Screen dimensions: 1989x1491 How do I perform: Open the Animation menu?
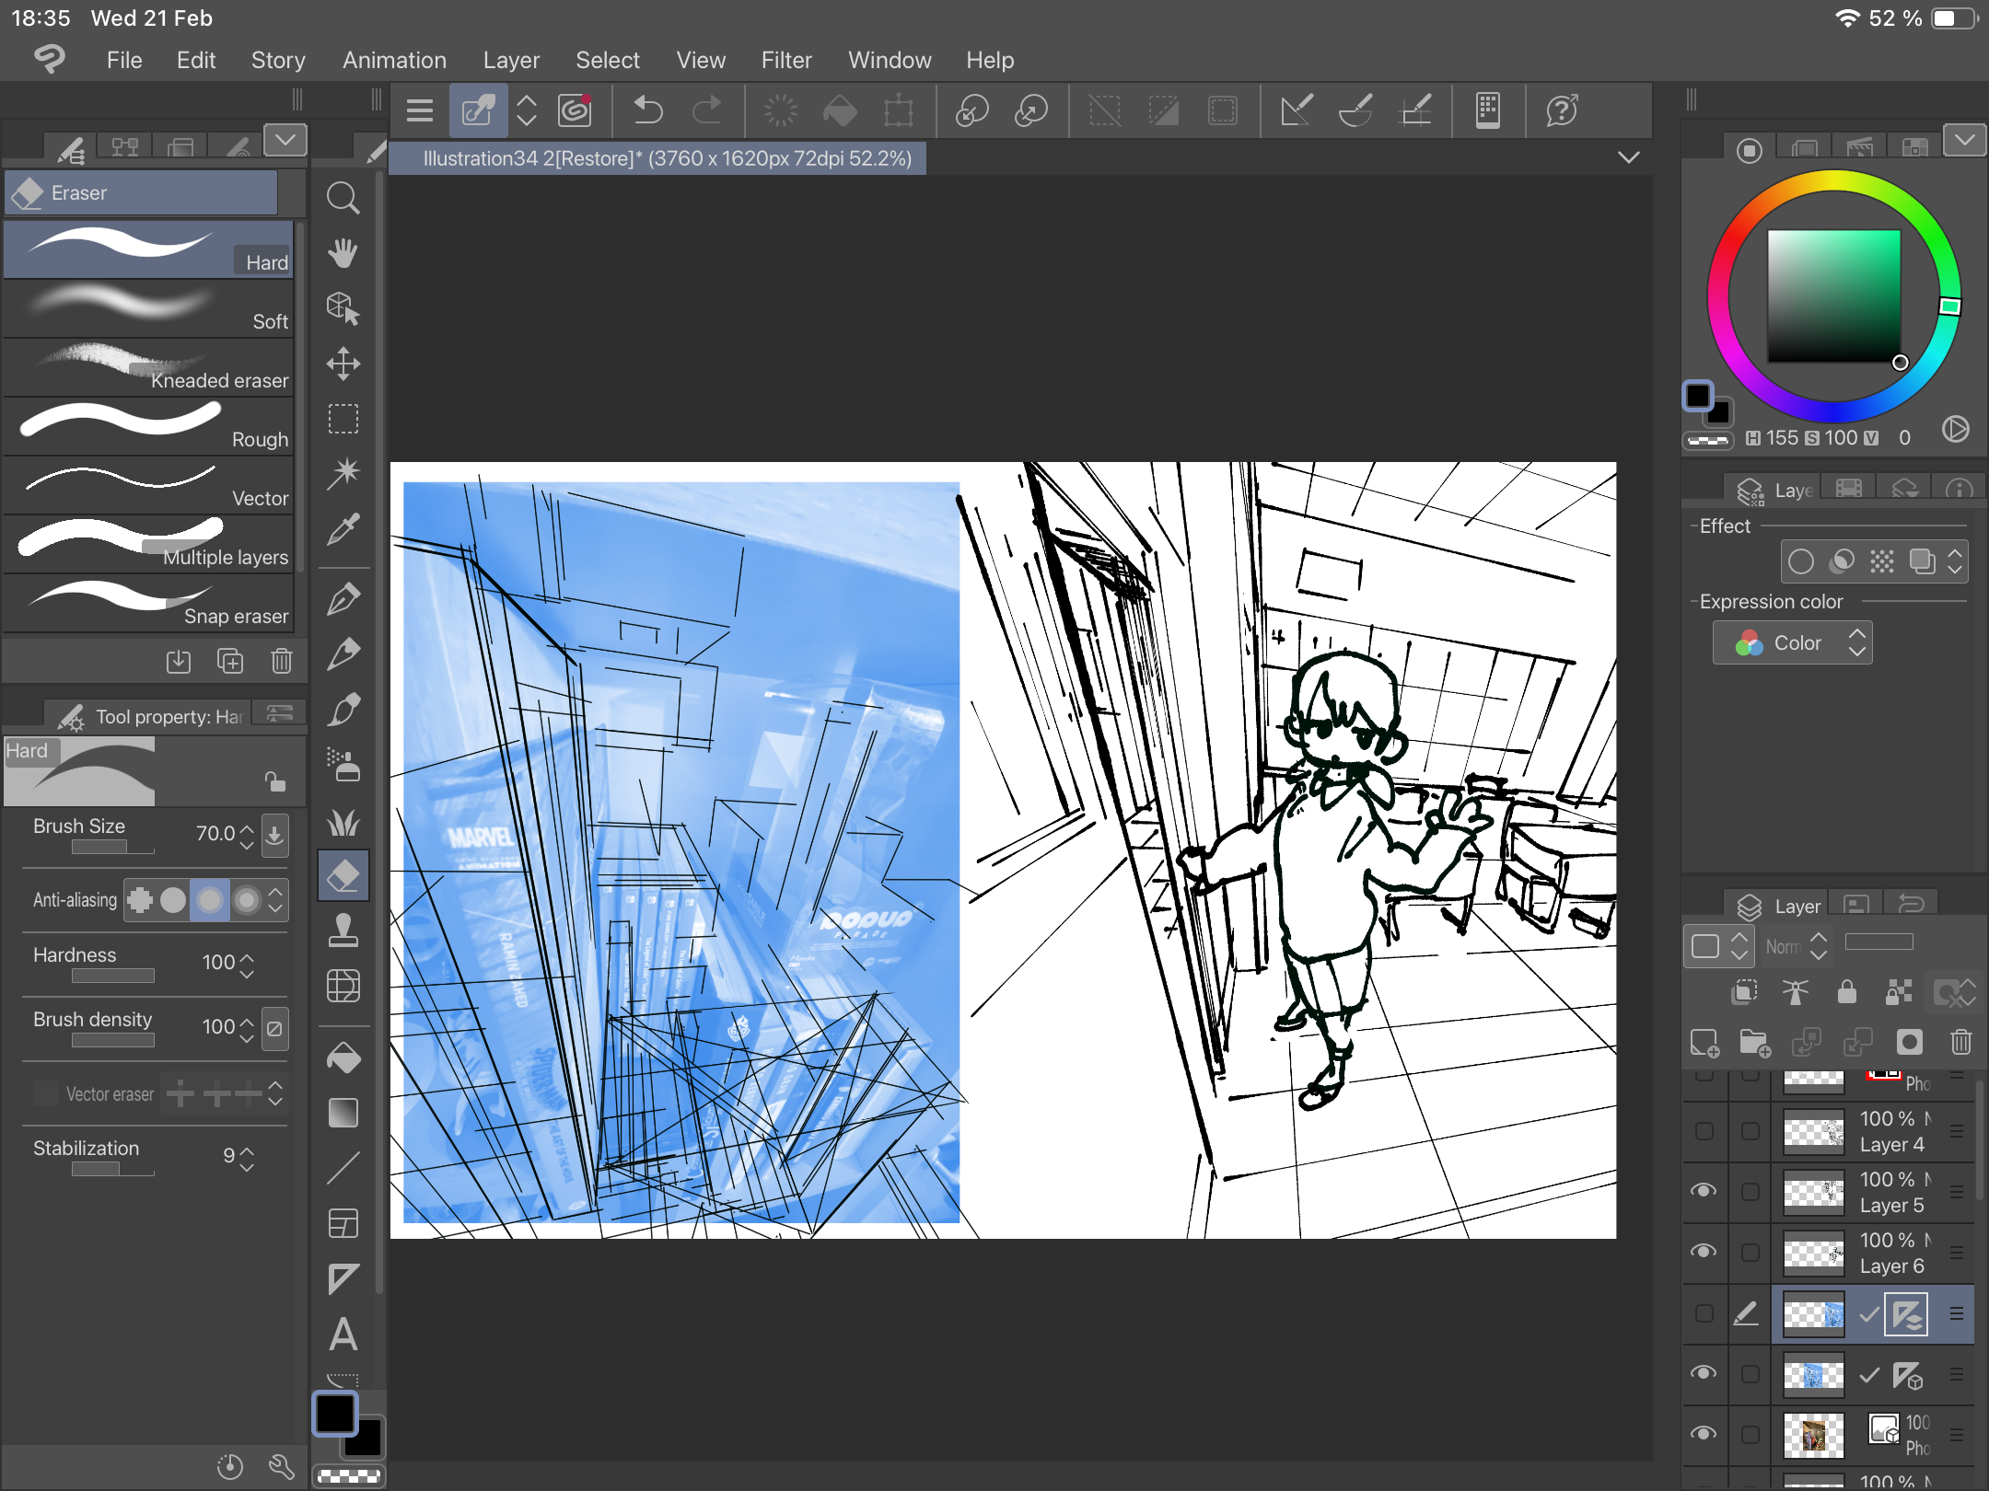pos(394,61)
